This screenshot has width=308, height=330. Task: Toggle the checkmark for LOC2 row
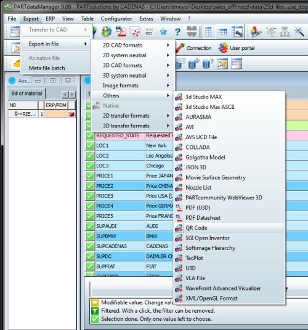(x=90, y=156)
